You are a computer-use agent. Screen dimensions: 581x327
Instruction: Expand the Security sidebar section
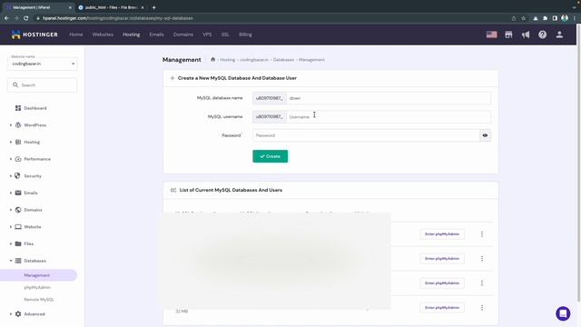click(x=11, y=175)
